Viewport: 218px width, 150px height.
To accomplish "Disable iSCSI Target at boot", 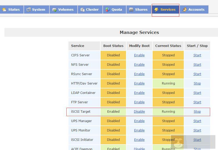I will (x=139, y=112).
